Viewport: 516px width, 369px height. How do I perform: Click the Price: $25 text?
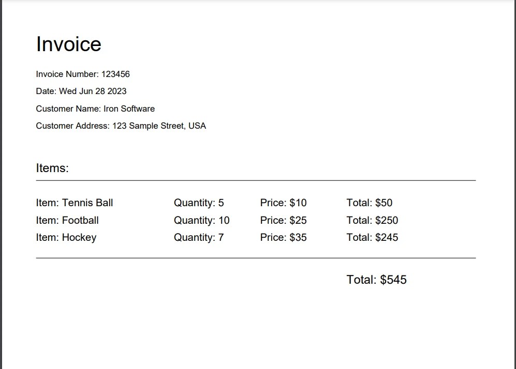283,220
